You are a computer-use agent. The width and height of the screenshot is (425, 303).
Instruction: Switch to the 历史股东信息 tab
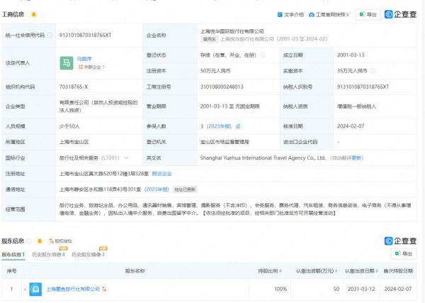pyautogui.click(x=48, y=254)
